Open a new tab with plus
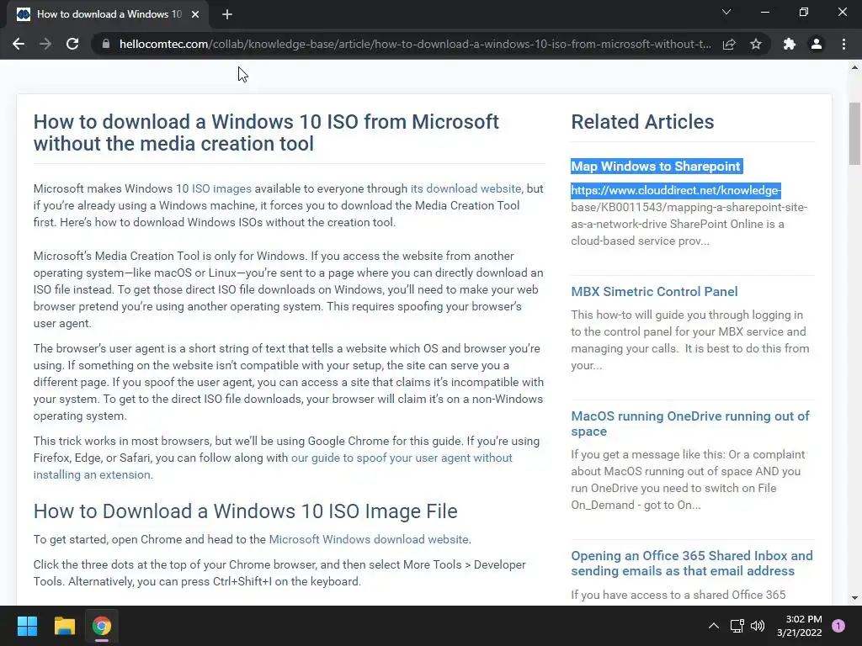The height and width of the screenshot is (646, 862). (227, 14)
